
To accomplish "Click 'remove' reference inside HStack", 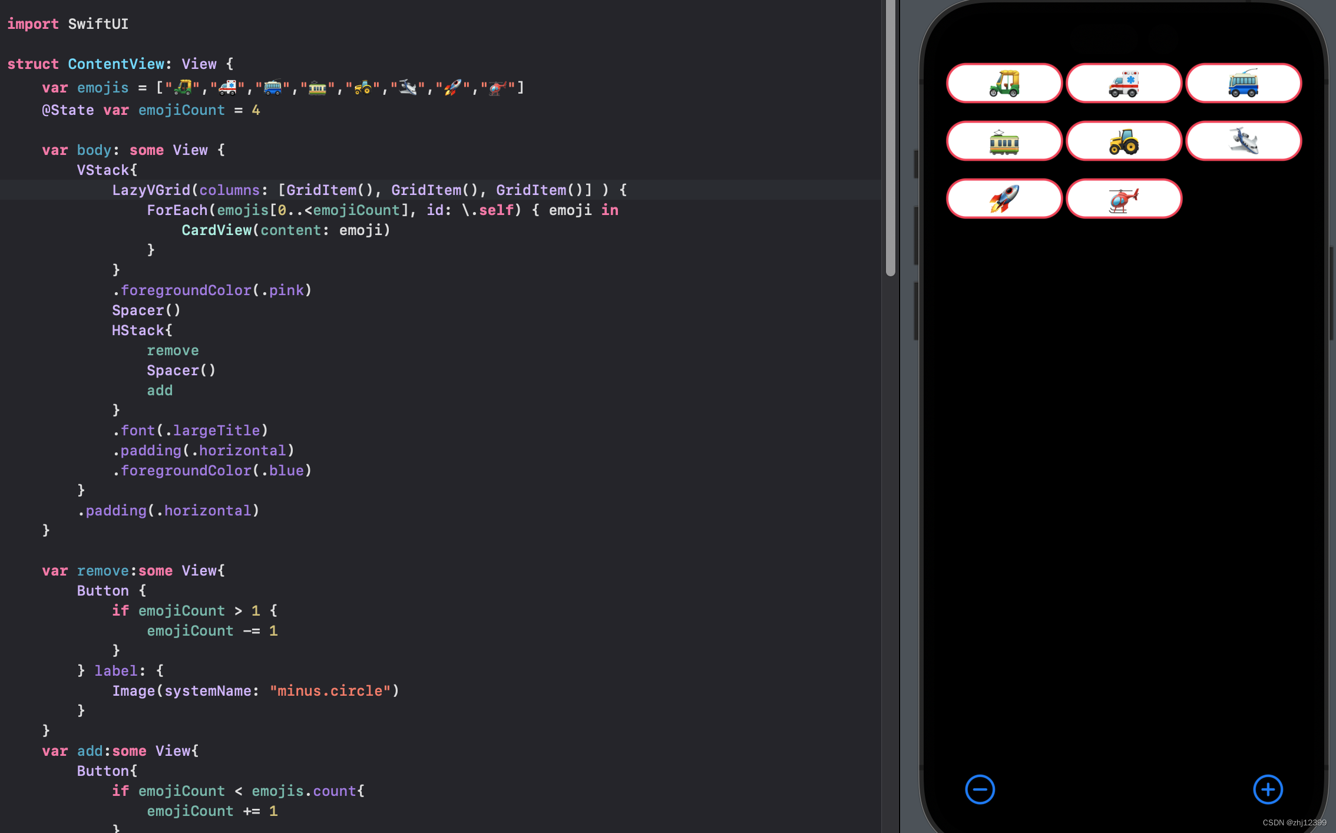I will 173,350.
